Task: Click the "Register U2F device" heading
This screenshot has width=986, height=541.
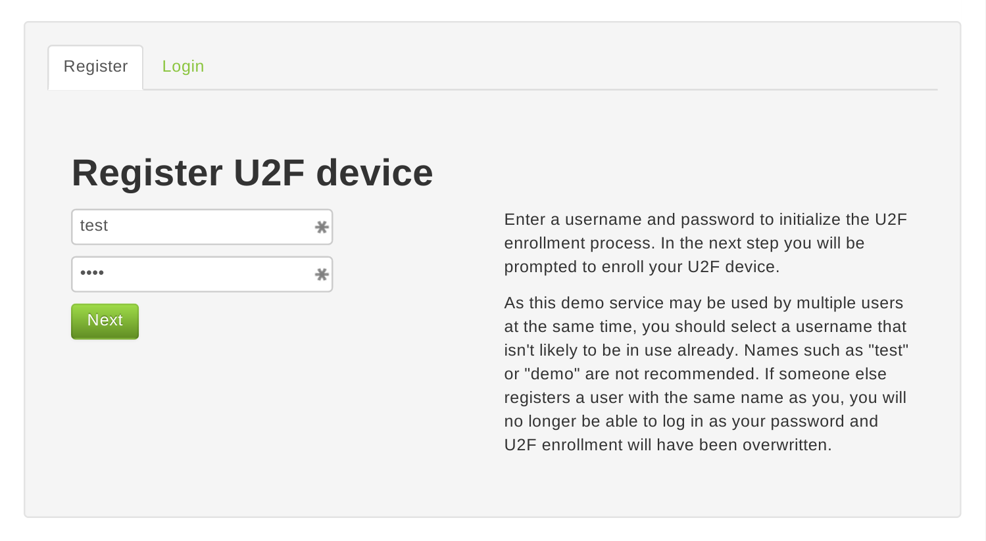Action: (x=252, y=173)
